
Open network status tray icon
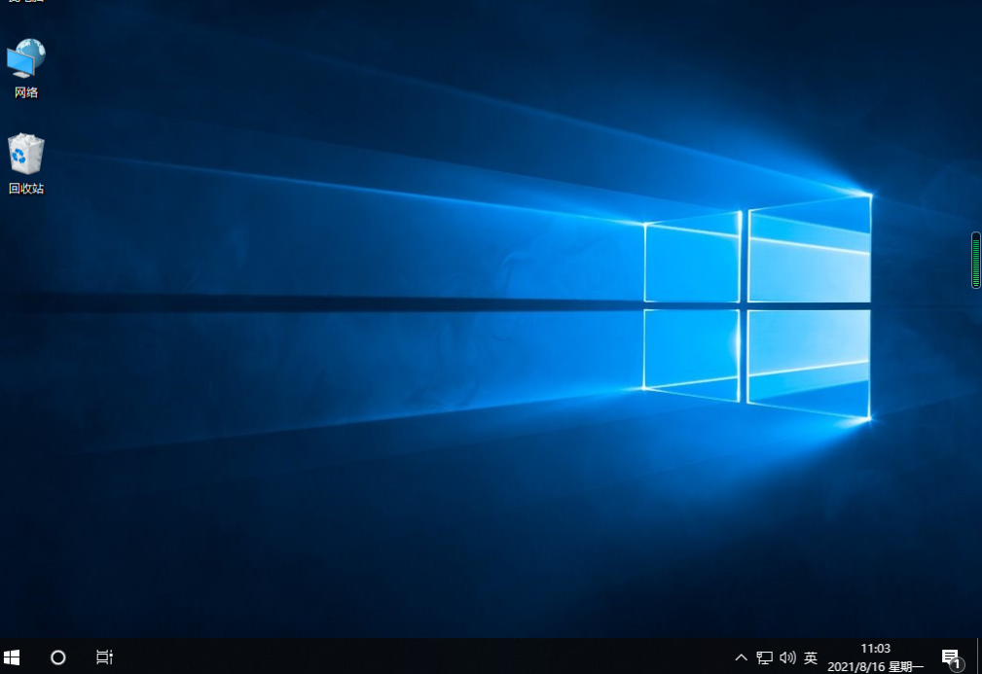click(x=764, y=657)
